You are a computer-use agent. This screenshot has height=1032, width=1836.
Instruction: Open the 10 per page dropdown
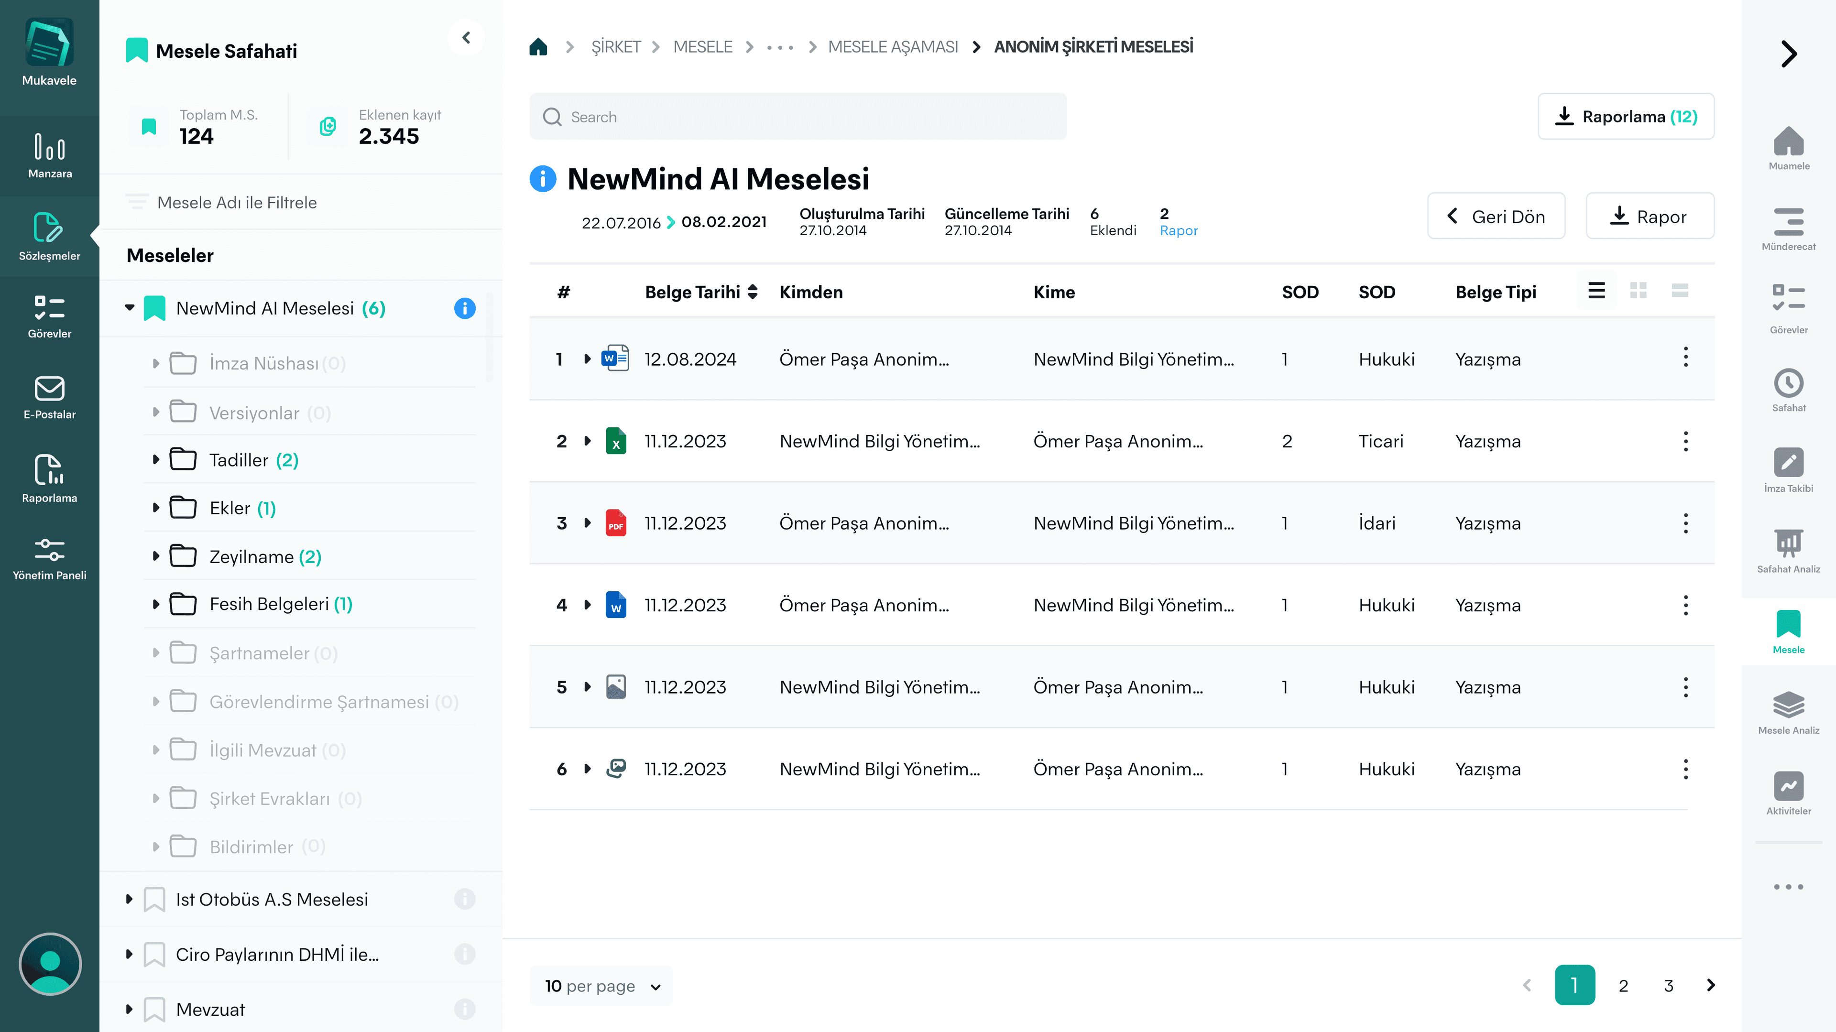click(x=601, y=986)
